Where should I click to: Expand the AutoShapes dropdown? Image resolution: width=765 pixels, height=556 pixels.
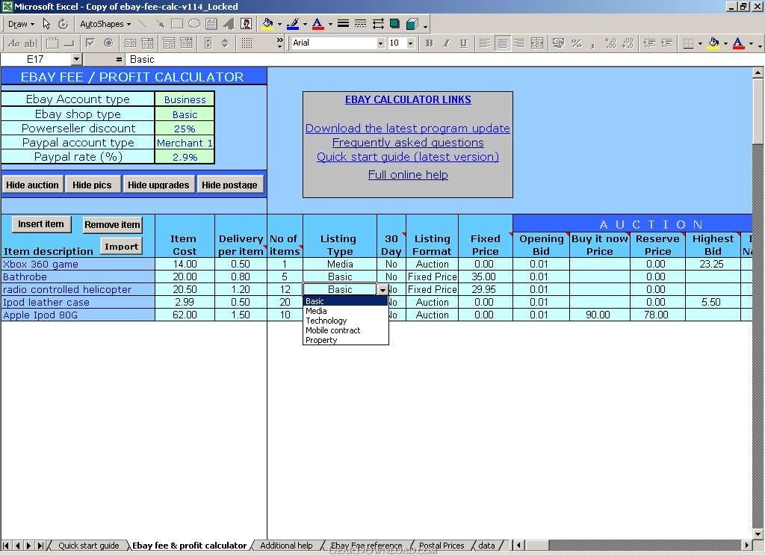point(105,24)
